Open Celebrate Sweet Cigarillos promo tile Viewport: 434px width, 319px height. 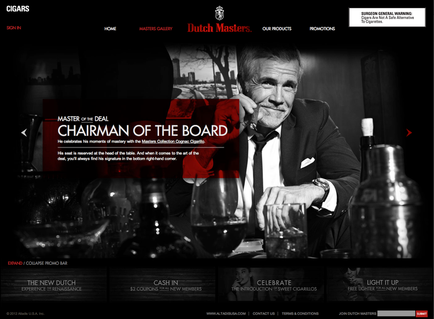click(271, 284)
